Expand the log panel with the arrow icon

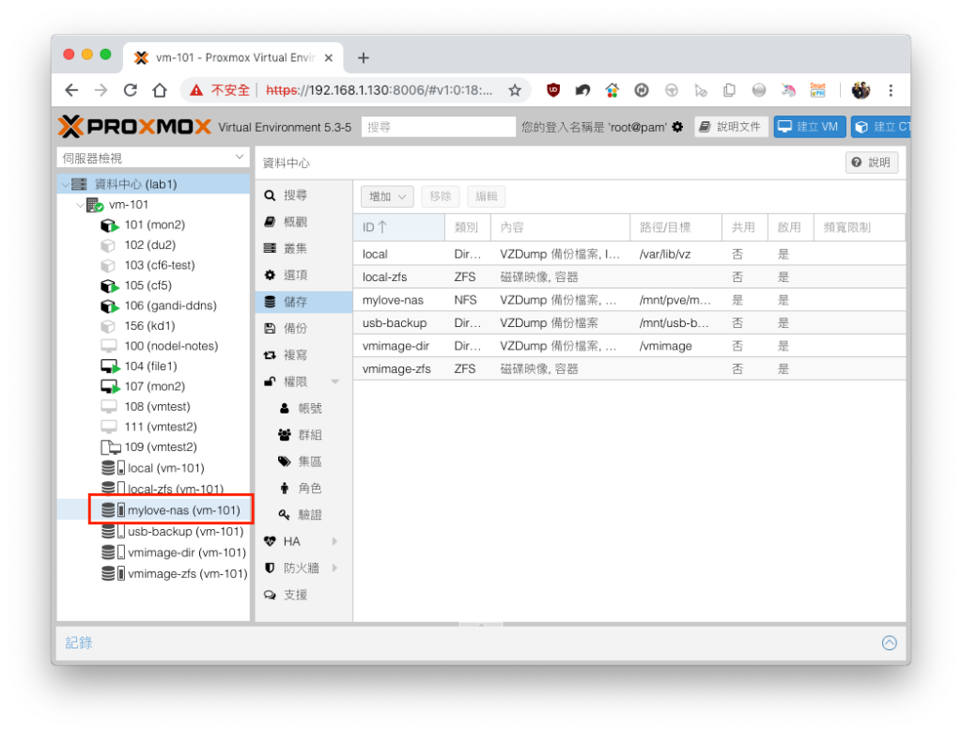tap(889, 643)
